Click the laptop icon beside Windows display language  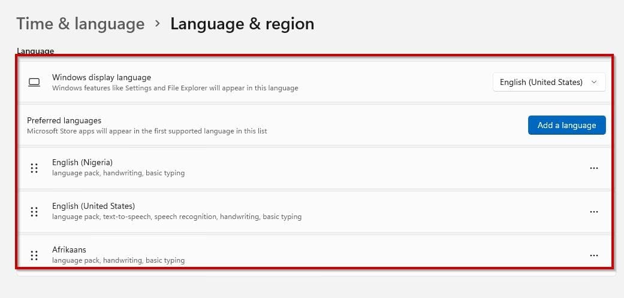(34, 83)
